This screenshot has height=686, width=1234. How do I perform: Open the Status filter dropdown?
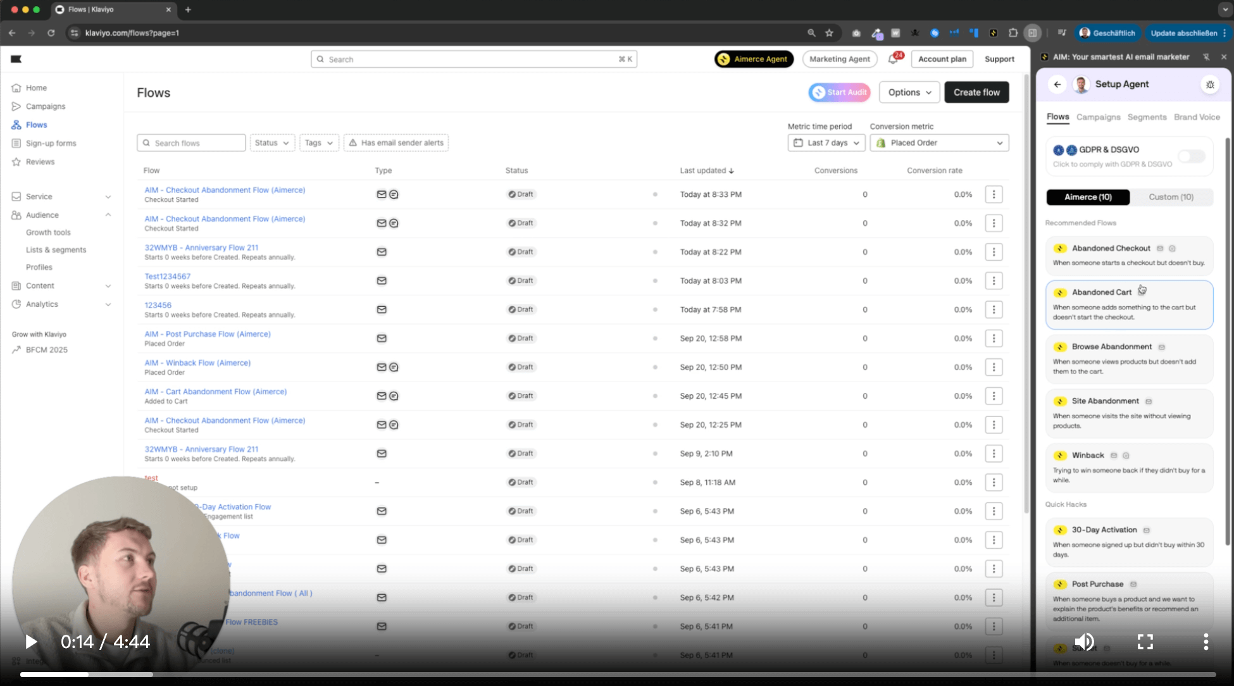click(272, 143)
